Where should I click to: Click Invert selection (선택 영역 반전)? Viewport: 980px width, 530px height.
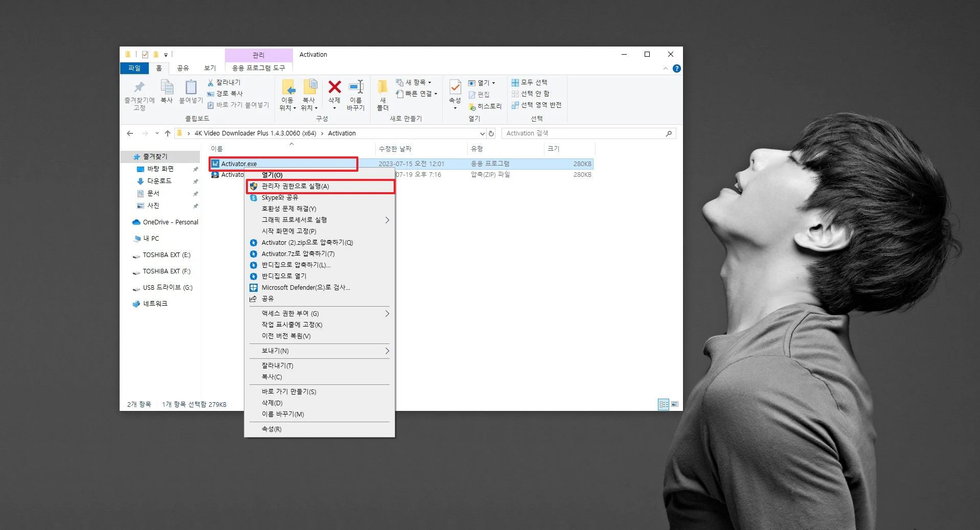pyautogui.click(x=537, y=105)
